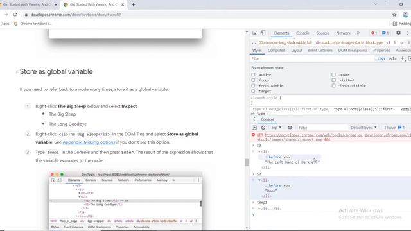Open the Default levels dropdown
The image size is (411, 231).
[363, 128]
